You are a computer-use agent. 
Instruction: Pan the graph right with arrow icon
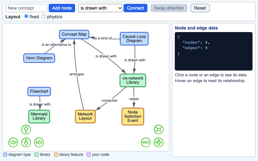39,142
